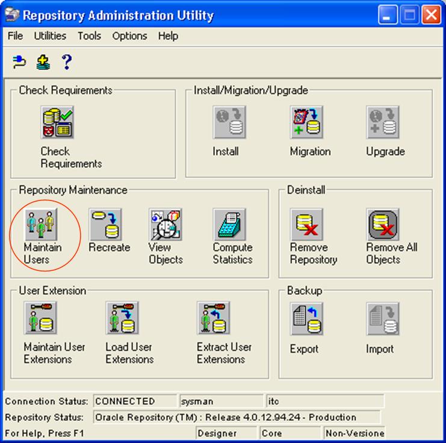
Task: Click the sysman user status field
Action: (x=221, y=401)
